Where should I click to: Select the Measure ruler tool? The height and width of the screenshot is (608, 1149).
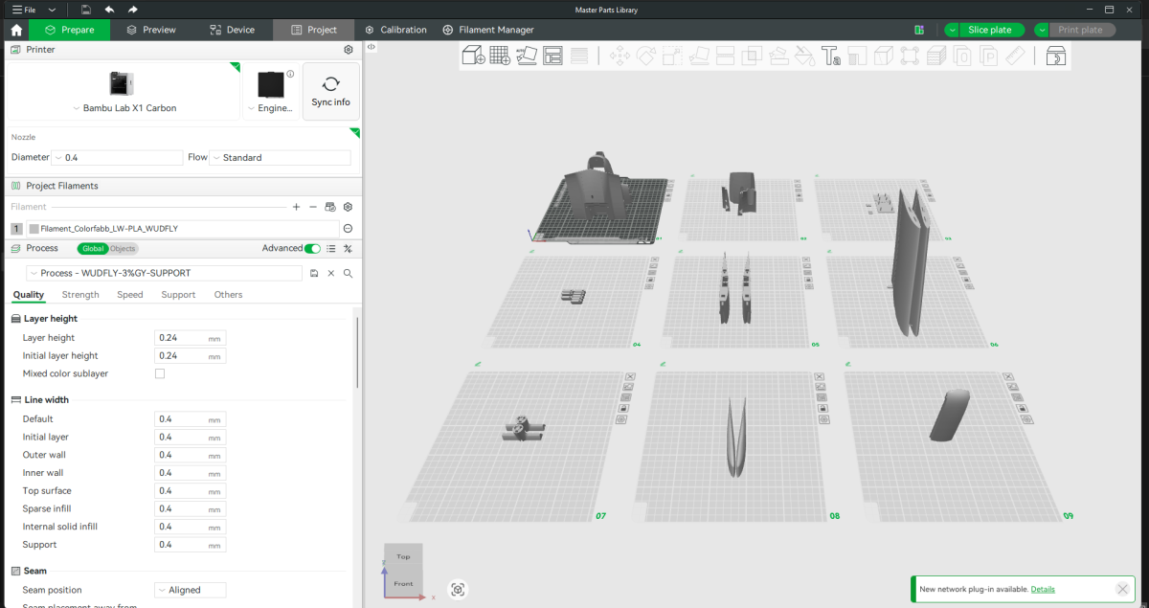point(1015,56)
